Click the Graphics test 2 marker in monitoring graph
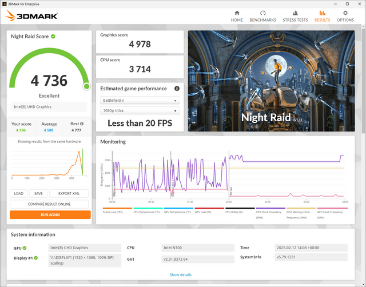Screen dimensions: 366x287 [x=173, y=189]
